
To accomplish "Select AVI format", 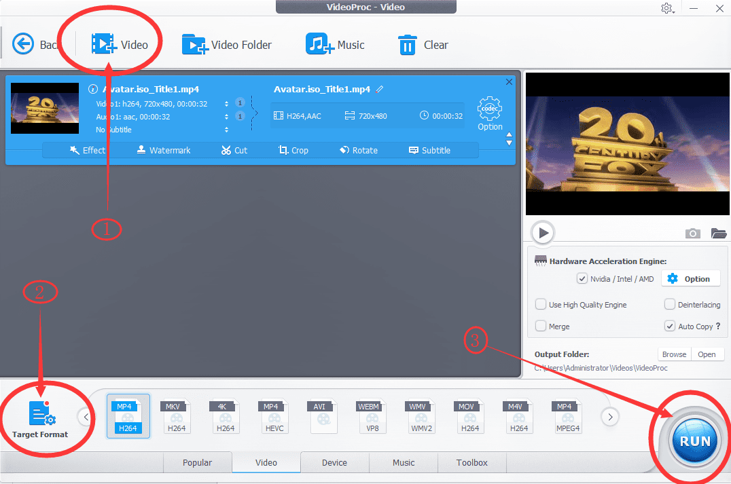I will point(322,416).
